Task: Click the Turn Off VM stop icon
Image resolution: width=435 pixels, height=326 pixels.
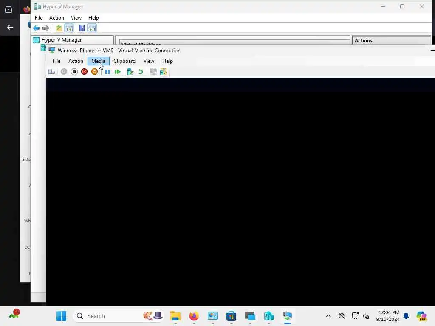Action: [x=74, y=72]
